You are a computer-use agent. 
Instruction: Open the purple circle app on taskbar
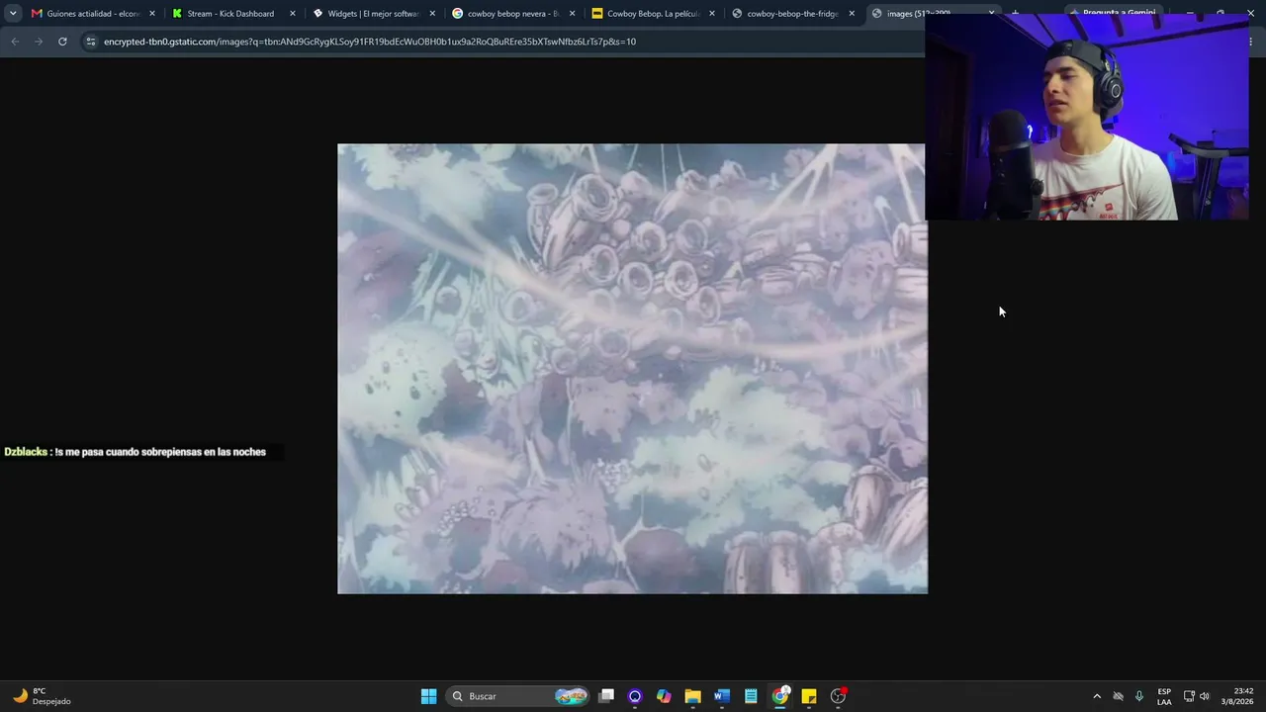(635, 696)
